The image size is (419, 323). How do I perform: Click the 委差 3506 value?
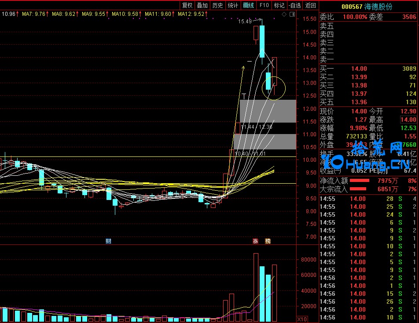coord(409,17)
